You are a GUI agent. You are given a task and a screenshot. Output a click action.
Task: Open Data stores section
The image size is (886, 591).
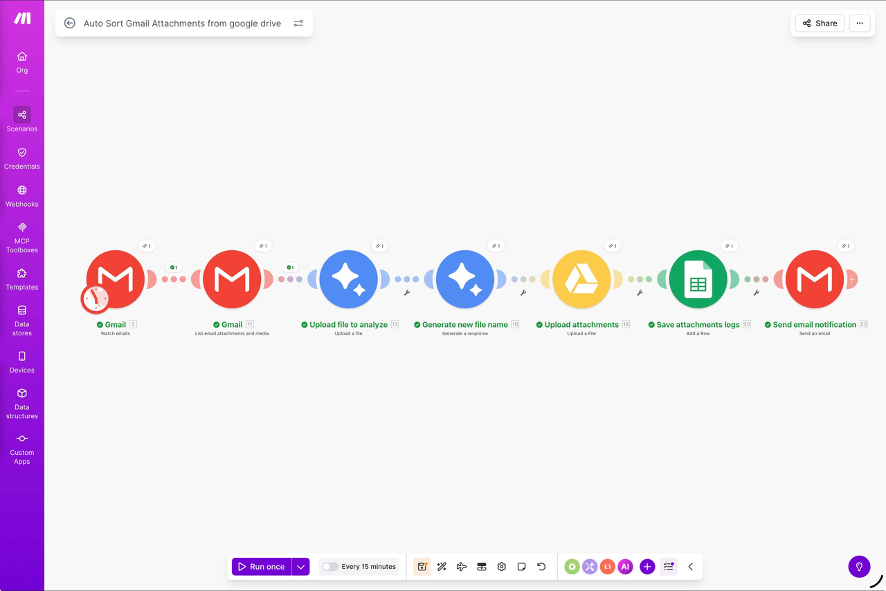tap(22, 321)
